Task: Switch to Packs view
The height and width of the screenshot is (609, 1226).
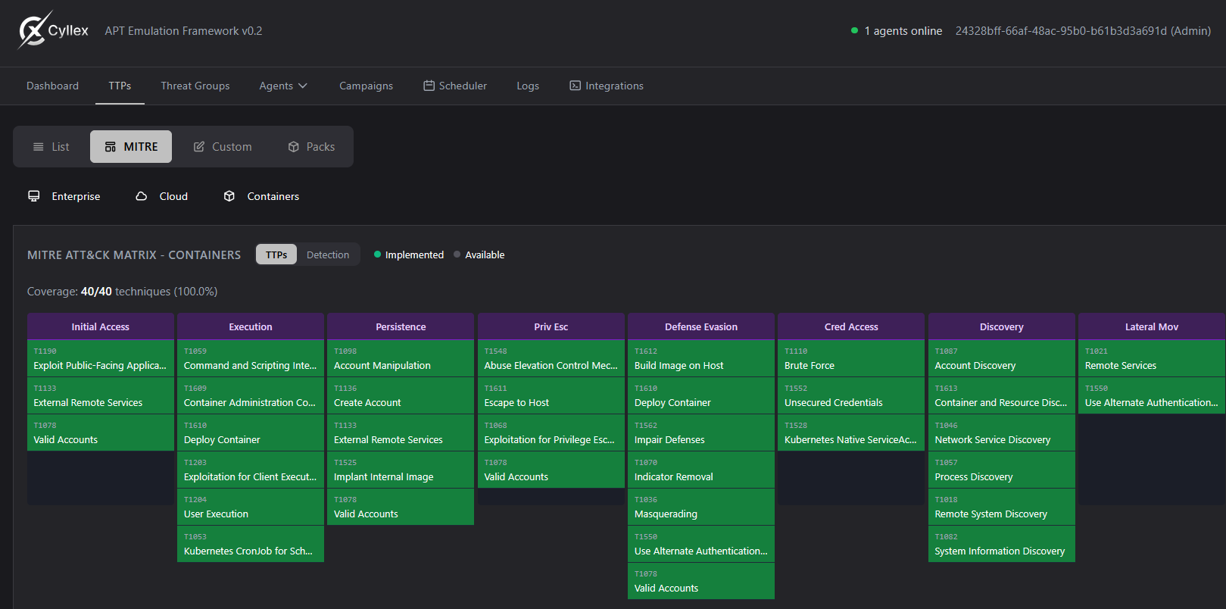Action: (311, 147)
